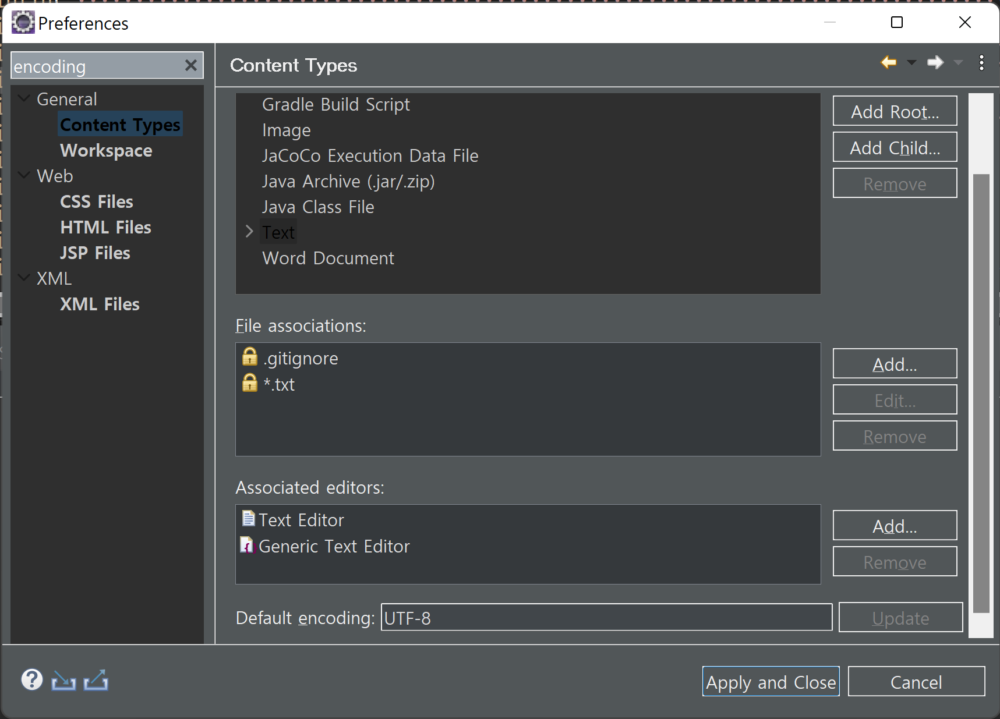
Task: Select Java Archive (.jar/.zip) content type
Action: point(348,181)
